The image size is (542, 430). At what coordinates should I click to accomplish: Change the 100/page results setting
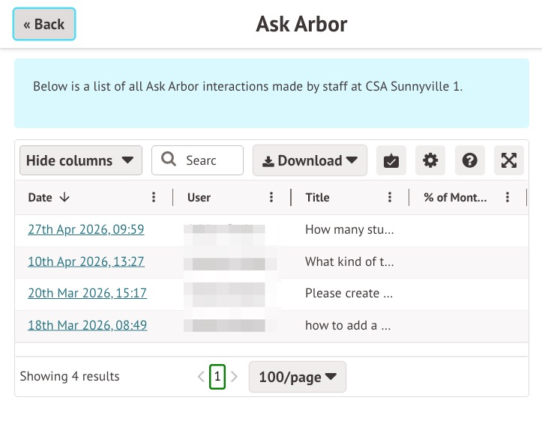(297, 377)
